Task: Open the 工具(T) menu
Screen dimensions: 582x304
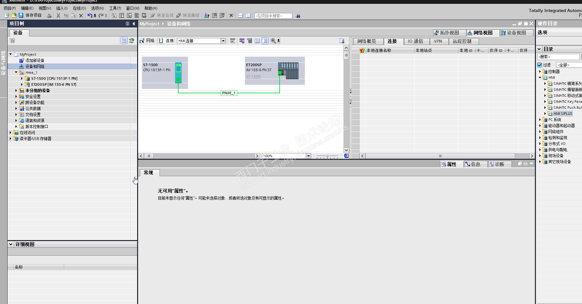Action: [x=115, y=8]
